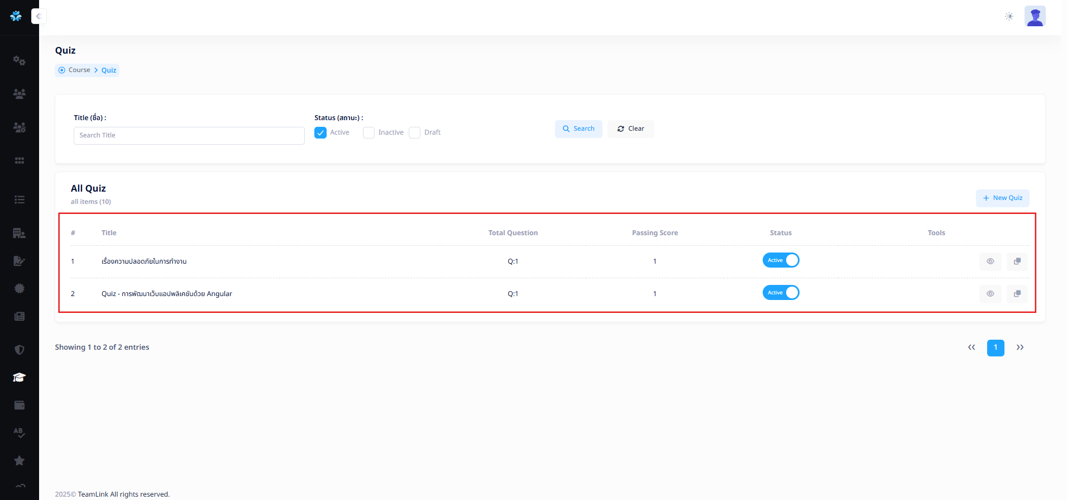Switch theme using the sun icon
This screenshot has width=1067, height=500.
click(1008, 16)
